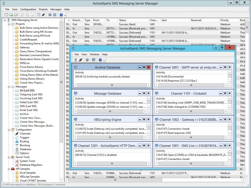Viewport: 251px width, 188px height.
Task: Select the Trivia Demo (Worldcup Football) project
Action: click(39, 71)
